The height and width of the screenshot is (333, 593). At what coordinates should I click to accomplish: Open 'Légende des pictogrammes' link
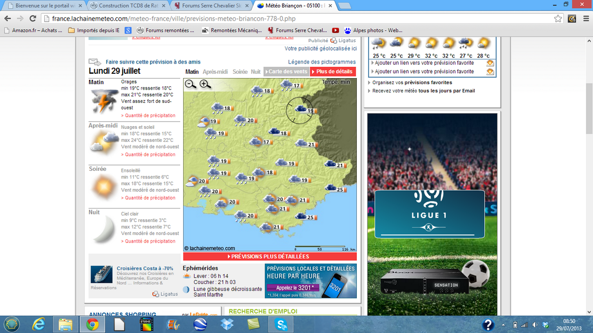pyautogui.click(x=322, y=62)
